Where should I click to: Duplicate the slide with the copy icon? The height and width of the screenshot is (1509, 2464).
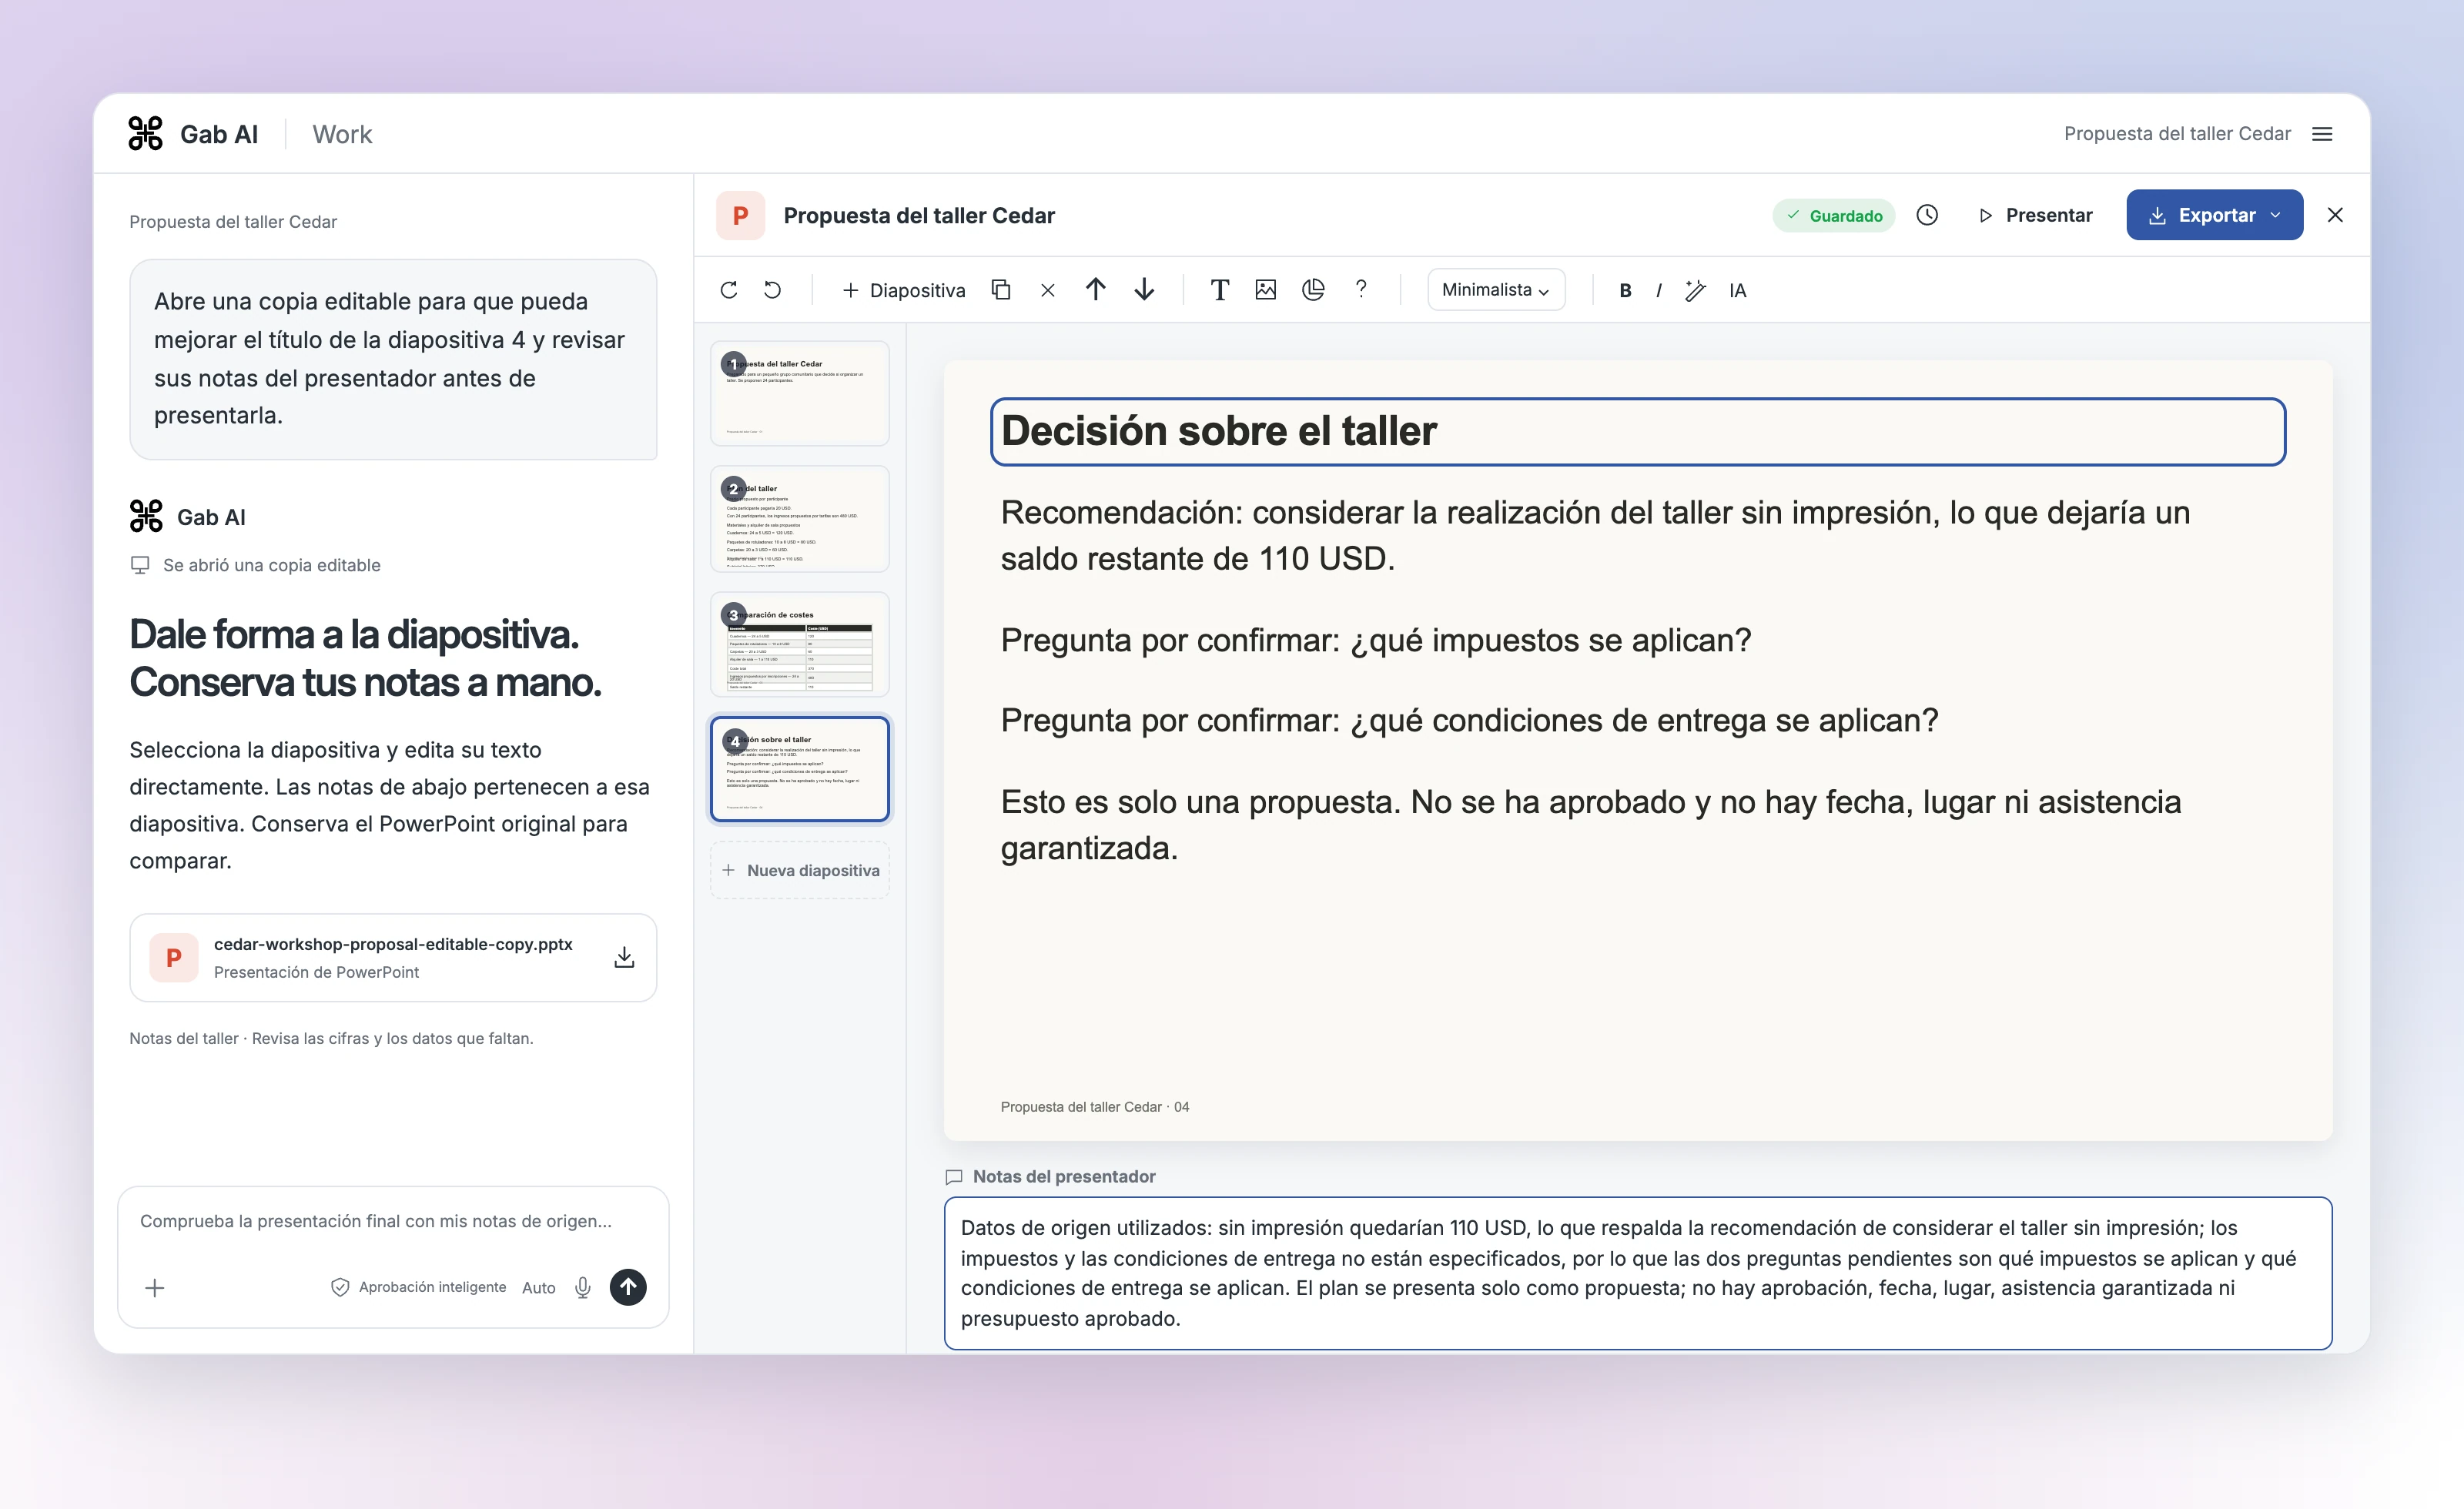tap(1001, 290)
